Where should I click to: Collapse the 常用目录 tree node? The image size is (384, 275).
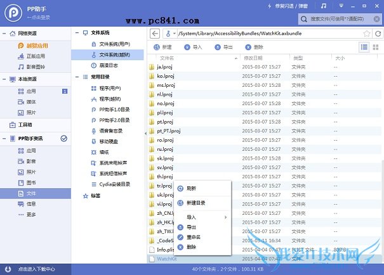pyautogui.click(x=77, y=77)
